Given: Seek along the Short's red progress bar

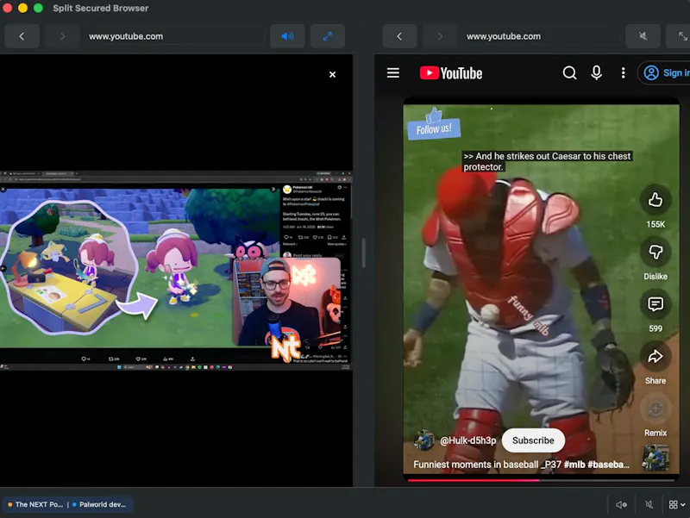Looking at the screenshot, I should coord(542,480).
